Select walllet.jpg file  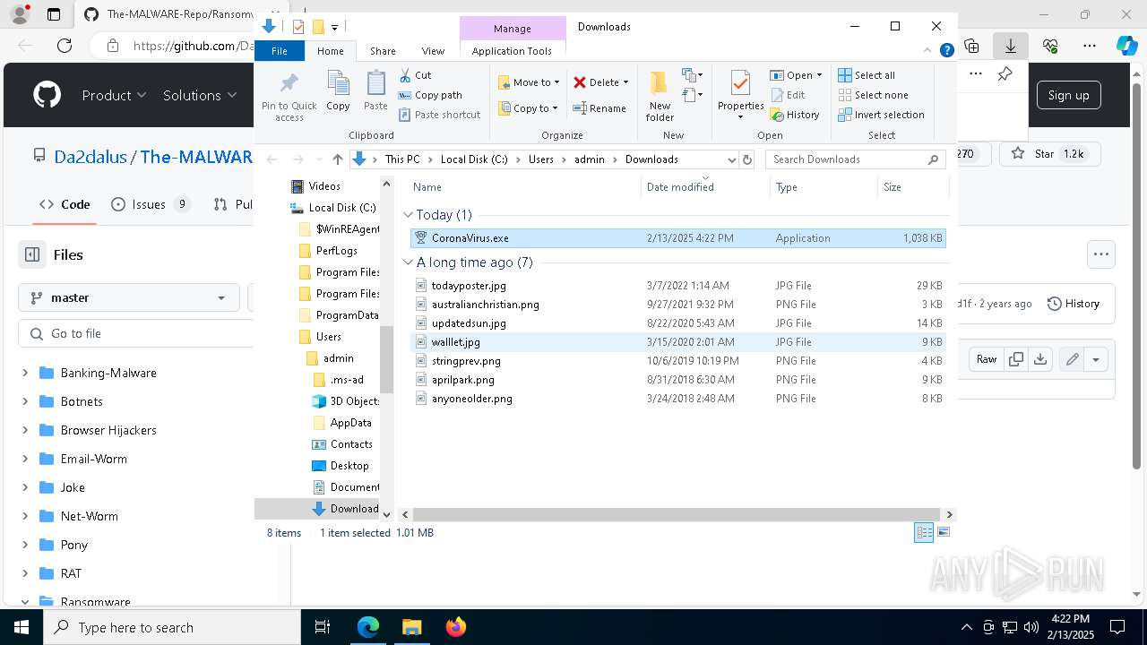(677, 342)
